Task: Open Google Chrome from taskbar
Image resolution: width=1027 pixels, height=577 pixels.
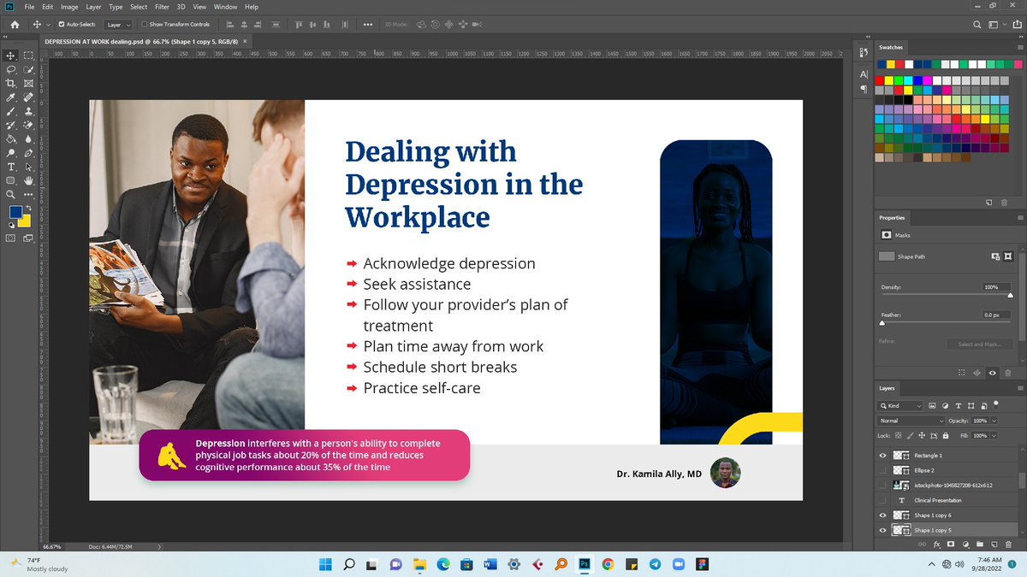Action: point(607,564)
